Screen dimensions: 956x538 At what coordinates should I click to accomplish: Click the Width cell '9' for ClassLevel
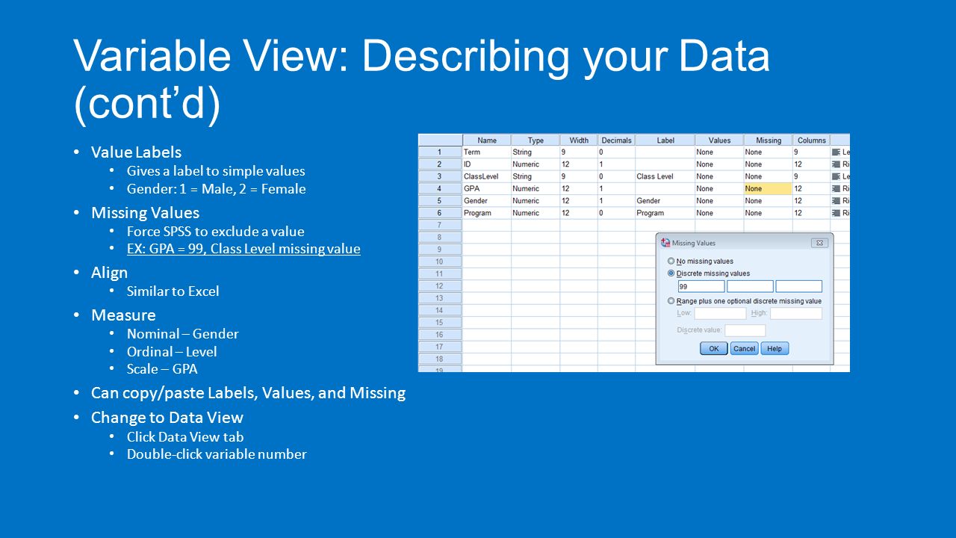click(579, 176)
